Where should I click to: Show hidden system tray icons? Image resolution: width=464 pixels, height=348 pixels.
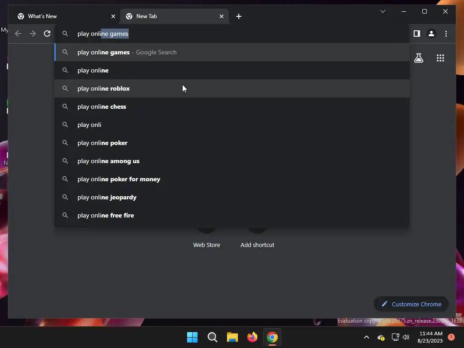(366, 337)
